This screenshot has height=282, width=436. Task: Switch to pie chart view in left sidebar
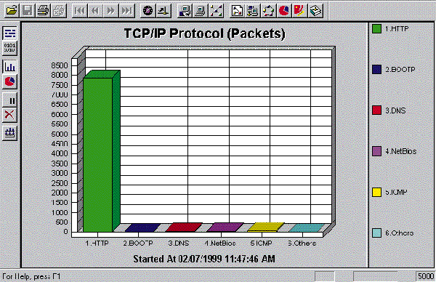(x=9, y=81)
